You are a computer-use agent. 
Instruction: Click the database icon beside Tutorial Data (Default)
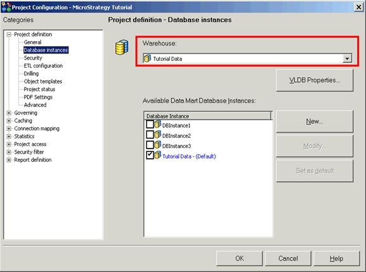(x=158, y=155)
